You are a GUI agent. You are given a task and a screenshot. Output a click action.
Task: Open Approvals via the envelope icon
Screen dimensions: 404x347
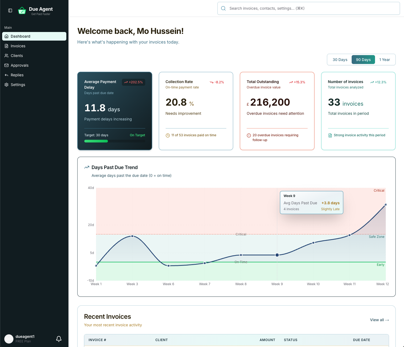[x=6, y=65]
